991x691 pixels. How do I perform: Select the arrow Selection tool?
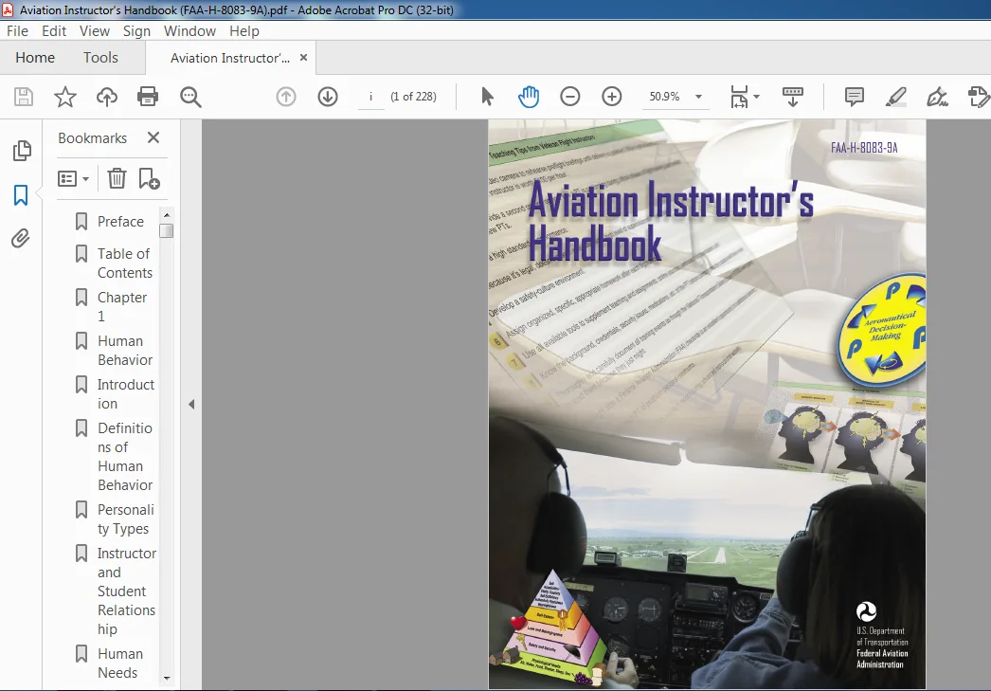487,97
